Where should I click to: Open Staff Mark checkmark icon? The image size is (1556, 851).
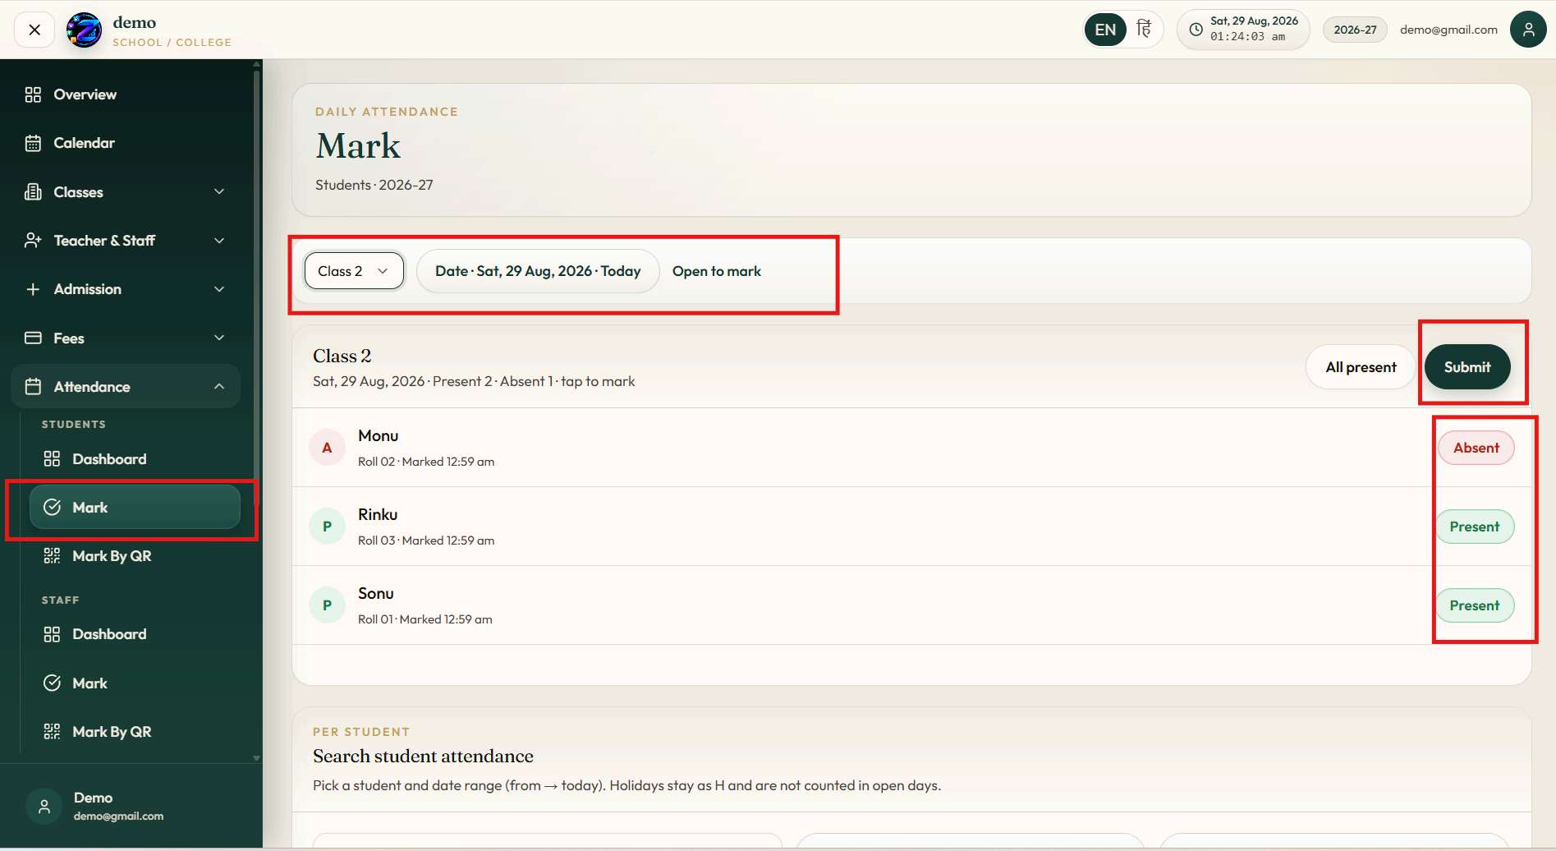pyautogui.click(x=52, y=683)
